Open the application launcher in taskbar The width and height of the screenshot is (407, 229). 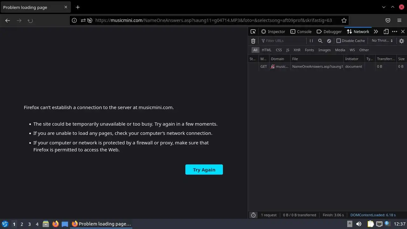click(5, 224)
